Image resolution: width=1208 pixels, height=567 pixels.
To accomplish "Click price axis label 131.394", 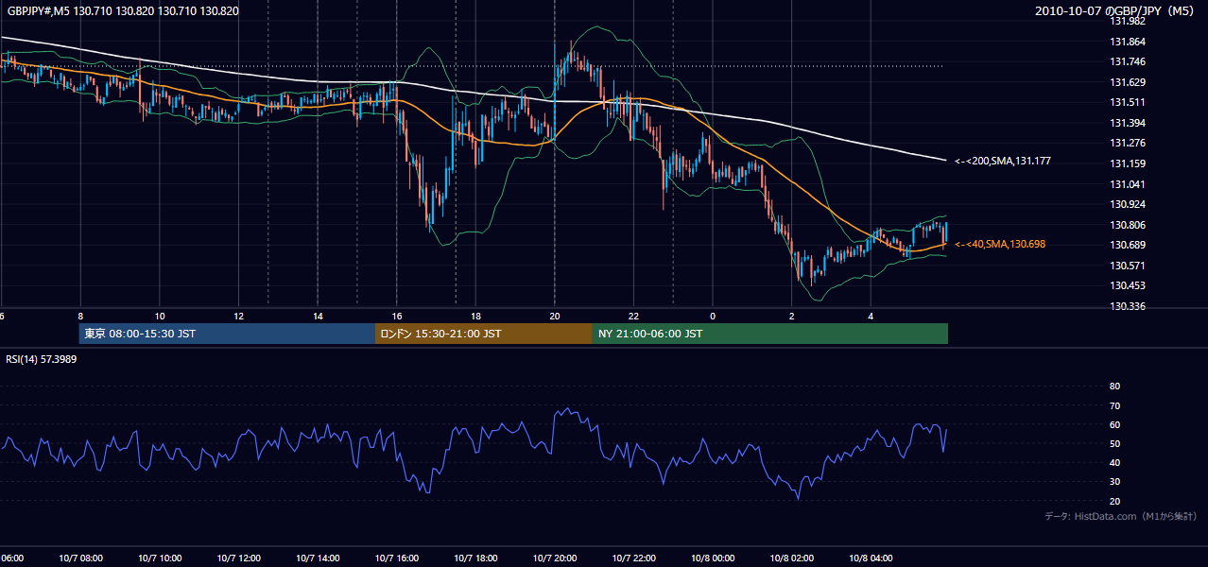I will click(1126, 123).
